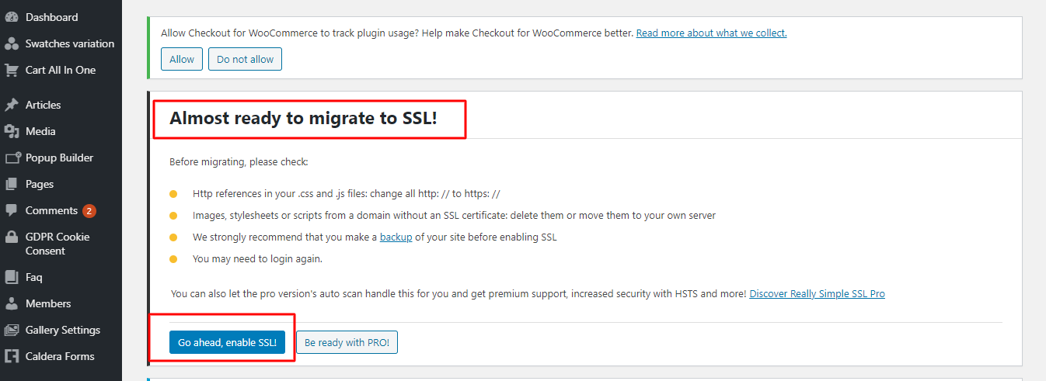Click Go ahead, enable SSL! button

(x=227, y=342)
